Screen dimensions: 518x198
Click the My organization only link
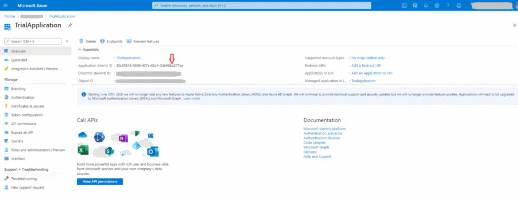tap(368, 58)
